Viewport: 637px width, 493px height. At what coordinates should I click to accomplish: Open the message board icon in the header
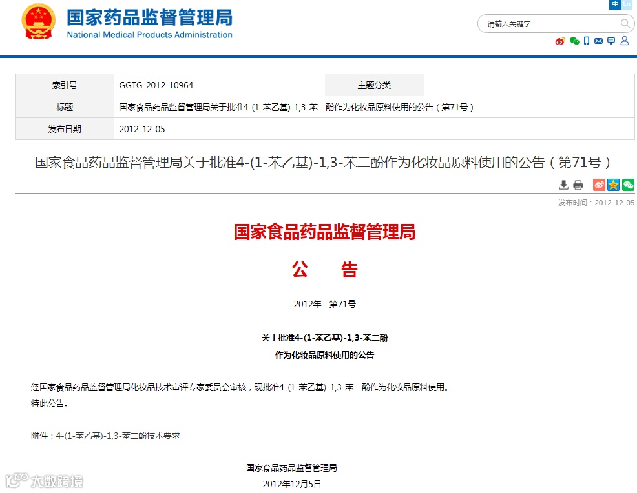pyautogui.click(x=611, y=41)
